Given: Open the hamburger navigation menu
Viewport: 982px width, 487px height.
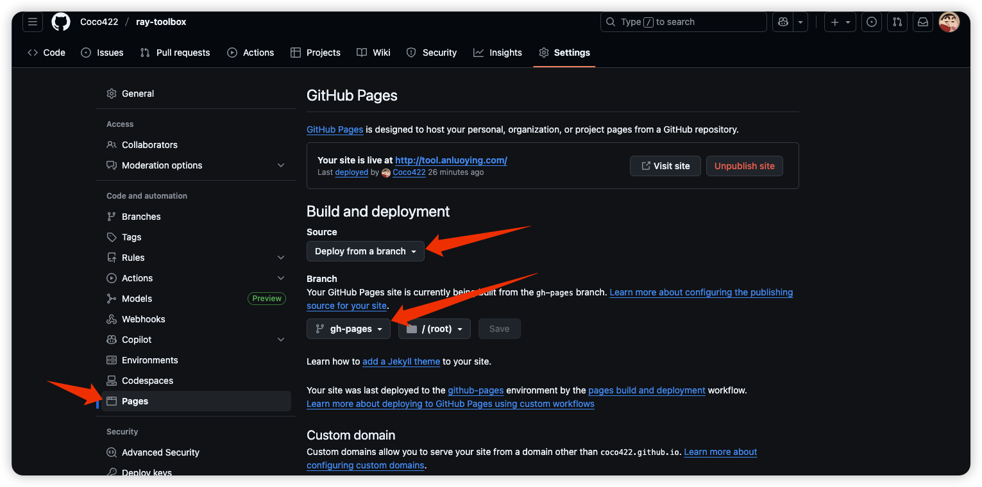Looking at the screenshot, I should pos(33,22).
